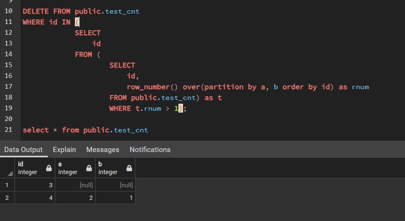Image resolution: width=405 pixels, height=221 pixels.
Task: Click the [null] cell in column b
Action: coord(115,185)
